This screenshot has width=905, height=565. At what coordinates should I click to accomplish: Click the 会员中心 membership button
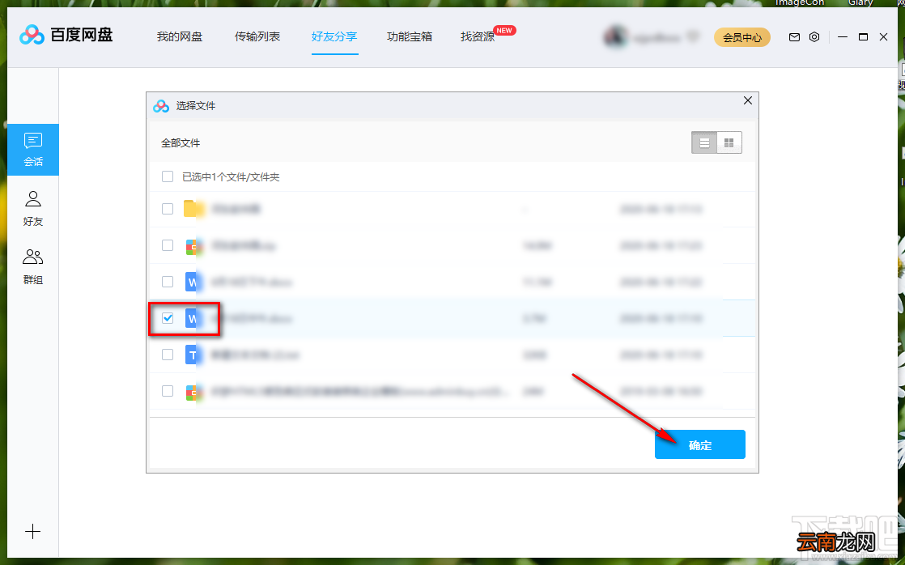click(742, 37)
